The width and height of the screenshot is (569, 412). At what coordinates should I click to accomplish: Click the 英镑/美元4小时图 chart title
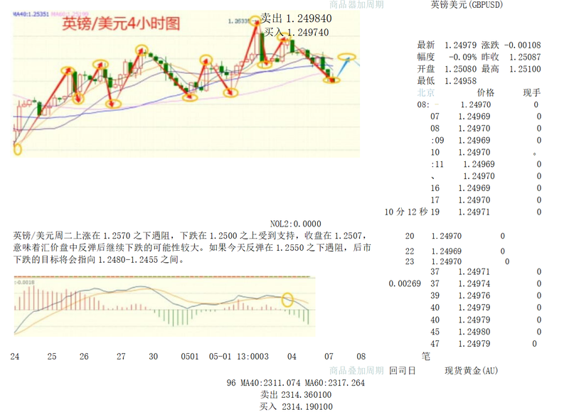[121, 23]
